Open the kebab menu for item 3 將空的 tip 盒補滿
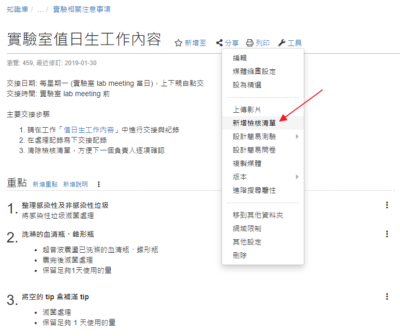Screen dimensions: 400x336 (x=387, y=296)
